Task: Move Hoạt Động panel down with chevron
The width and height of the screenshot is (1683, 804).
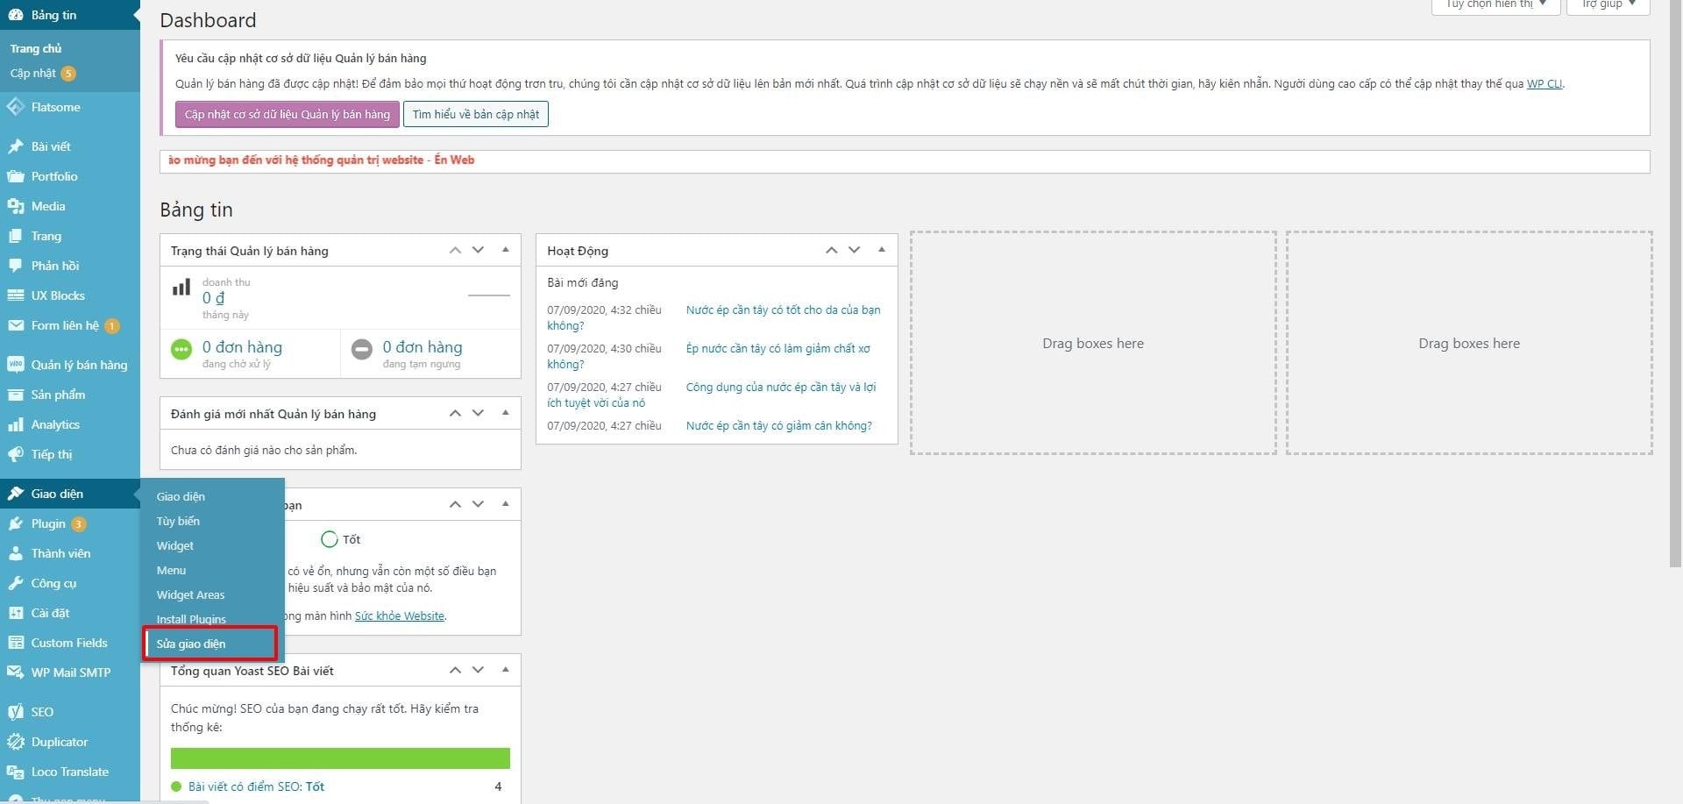Action: (855, 250)
